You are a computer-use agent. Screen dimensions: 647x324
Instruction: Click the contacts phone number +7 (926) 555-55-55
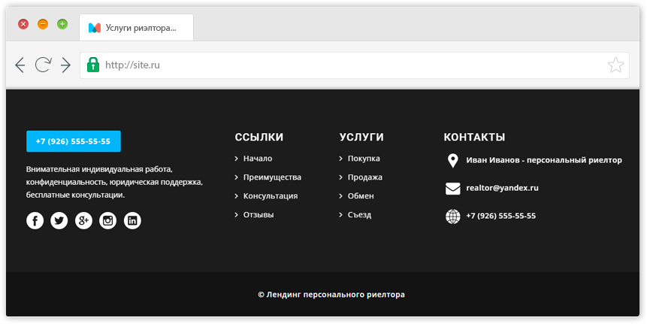[x=501, y=216]
